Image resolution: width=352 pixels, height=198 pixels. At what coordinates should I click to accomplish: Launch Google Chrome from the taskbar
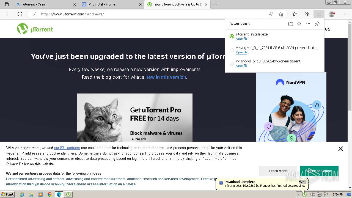(50, 194)
